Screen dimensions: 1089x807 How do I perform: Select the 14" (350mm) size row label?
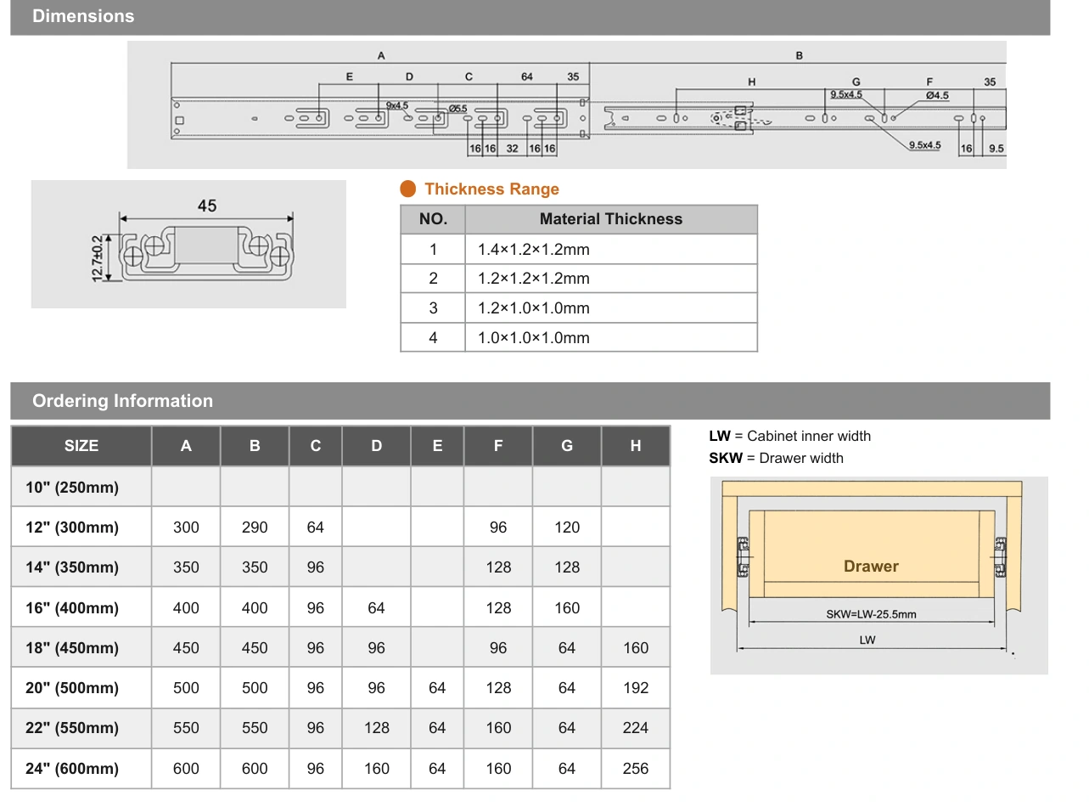72,567
